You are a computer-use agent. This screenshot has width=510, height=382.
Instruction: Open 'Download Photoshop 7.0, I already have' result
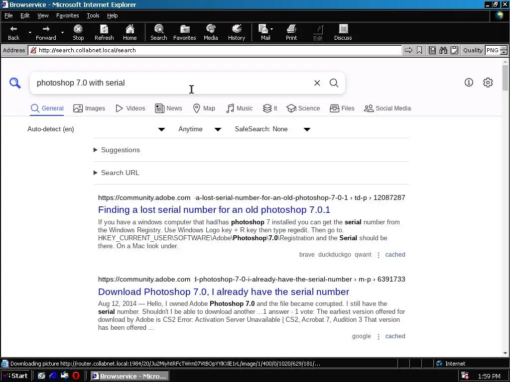coord(224,291)
